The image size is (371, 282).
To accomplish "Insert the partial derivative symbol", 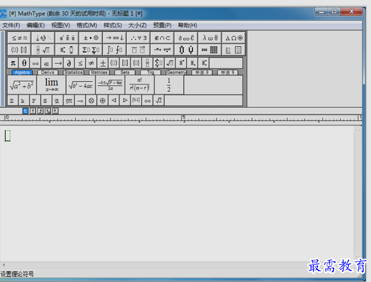I will (x=69, y=63).
